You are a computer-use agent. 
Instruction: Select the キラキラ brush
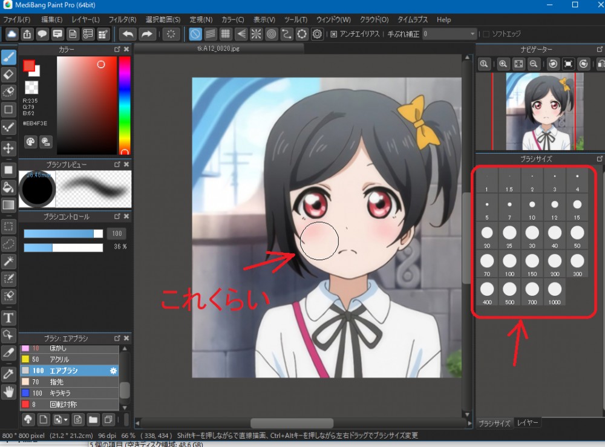point(70,393)
